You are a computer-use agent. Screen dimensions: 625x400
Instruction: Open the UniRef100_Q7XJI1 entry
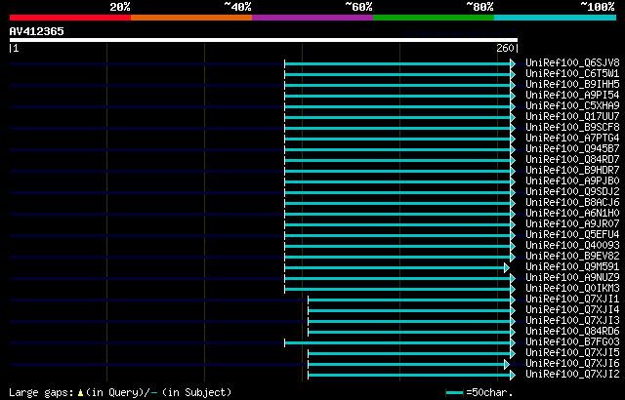572,300
